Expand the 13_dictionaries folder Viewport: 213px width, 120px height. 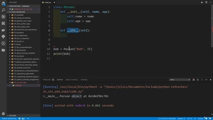pyautogui.click(x=20, y=50)
